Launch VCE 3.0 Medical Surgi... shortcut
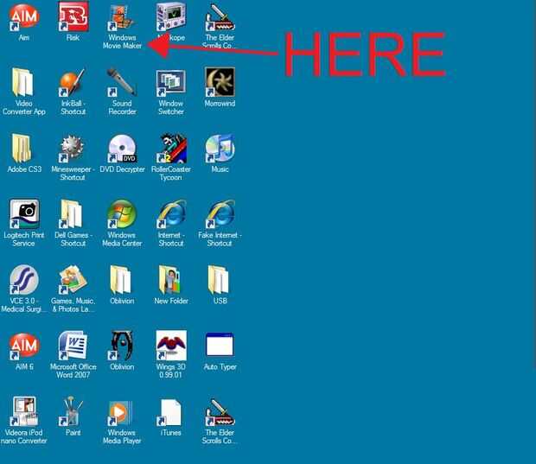Image resolution: width=536 pixels, height=464 pixels. [23, 279]
